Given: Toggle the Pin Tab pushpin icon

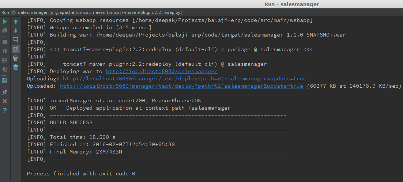Looking at the screenshot, I should pos(5,92).
